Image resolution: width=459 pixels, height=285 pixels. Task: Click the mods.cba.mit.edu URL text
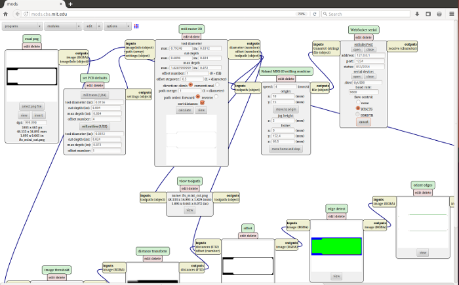[x=49, y=14]
